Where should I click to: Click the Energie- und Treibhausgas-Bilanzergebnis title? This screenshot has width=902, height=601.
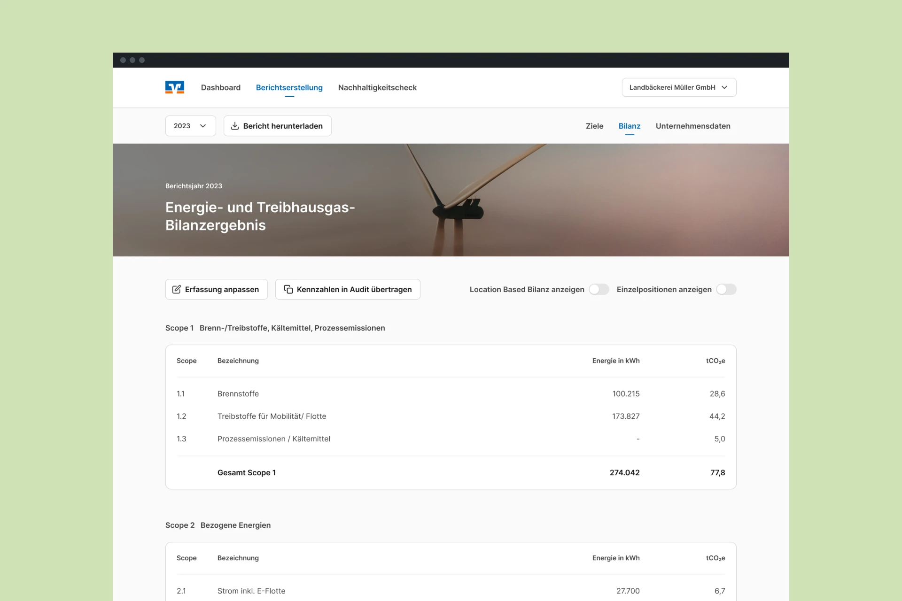click(260, 216)
